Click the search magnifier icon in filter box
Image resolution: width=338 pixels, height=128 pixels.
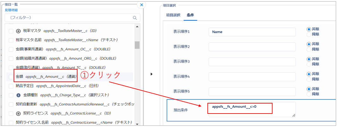(135, 18)
